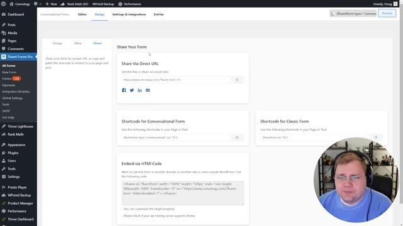The width and height of the screenshot is (403, 226).
Task: Open WPvivid Backup in admin bar
Action: [103, 4]
